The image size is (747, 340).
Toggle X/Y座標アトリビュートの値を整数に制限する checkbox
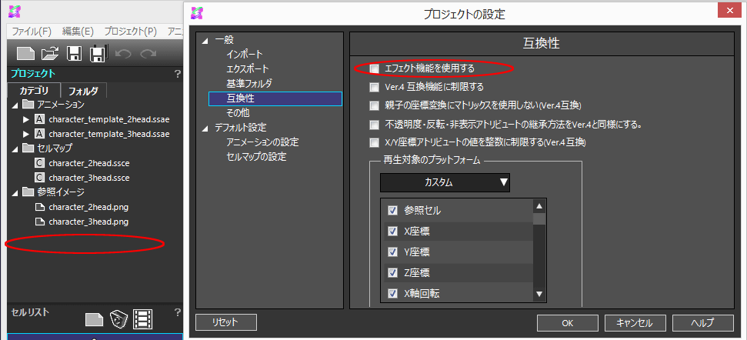pos(375,142)
